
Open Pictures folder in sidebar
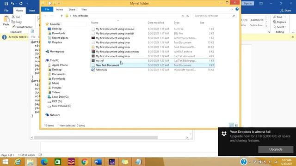pos(56,88)
